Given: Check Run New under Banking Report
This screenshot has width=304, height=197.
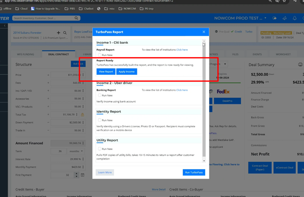Looking at the screenshot, I should click(x=100, y=95).
